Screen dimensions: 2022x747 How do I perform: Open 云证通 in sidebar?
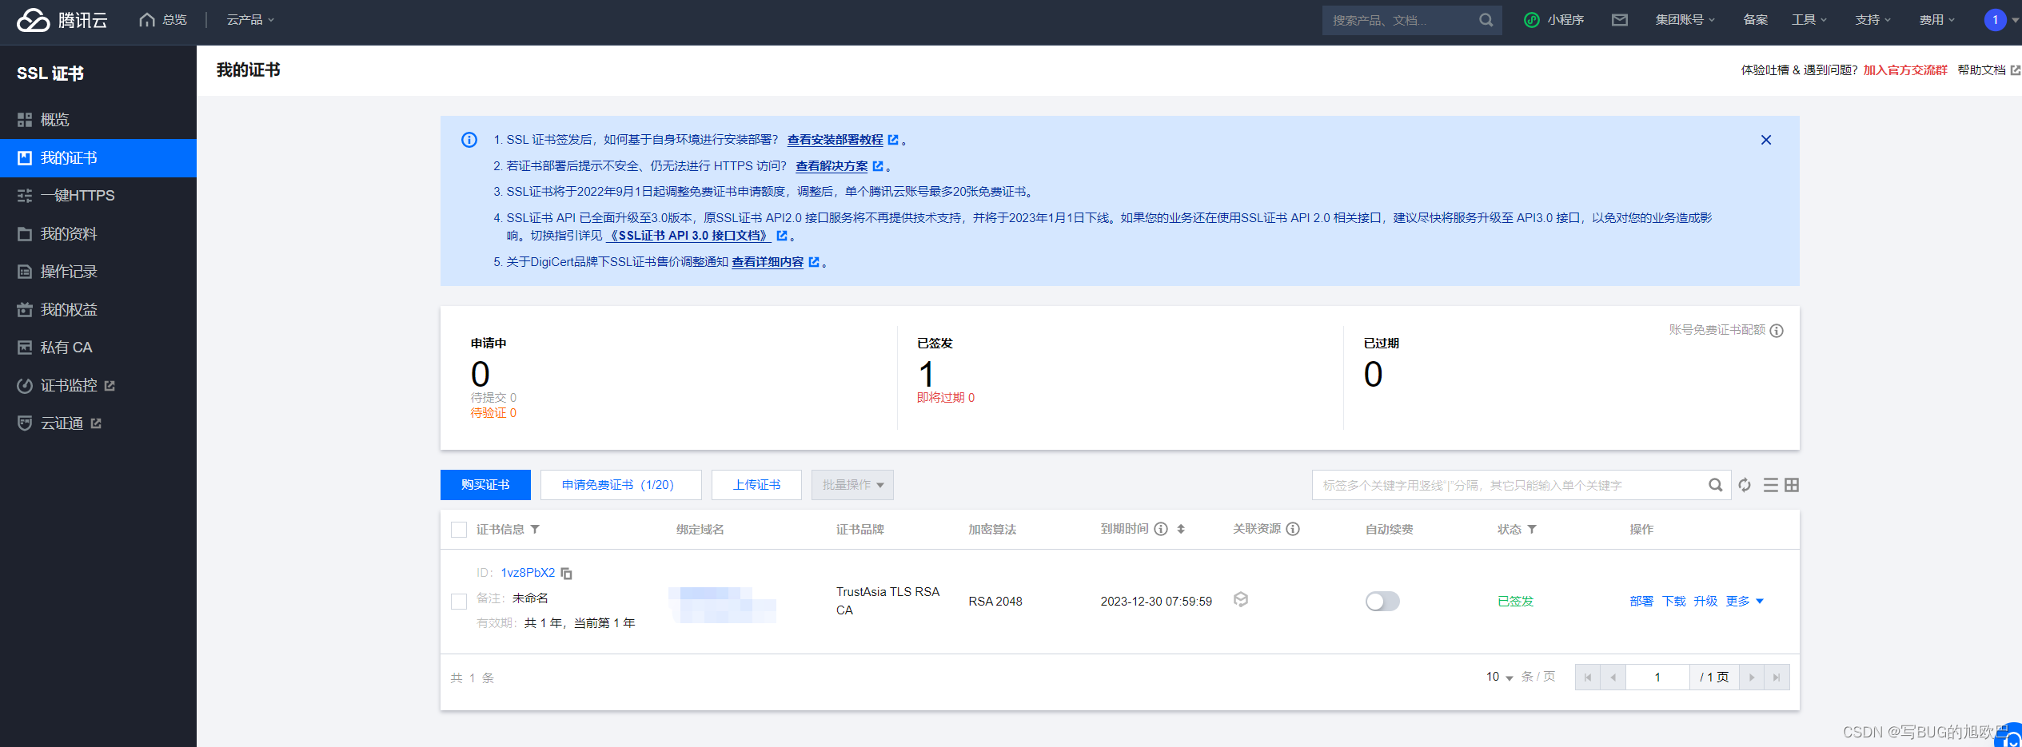98,423
